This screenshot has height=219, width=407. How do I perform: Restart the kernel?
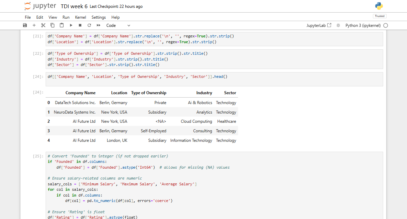click(x=89, y=26)
